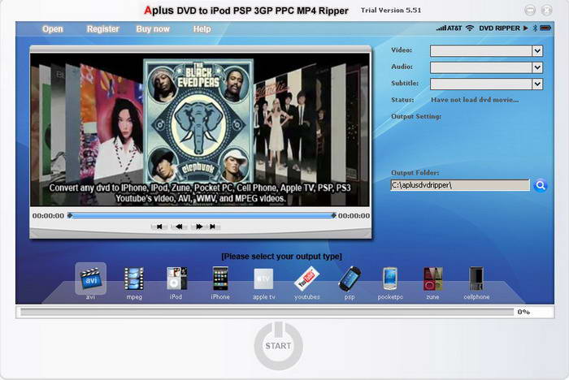Choose the mpeg output format icon
Screen dimensions: 569x380
coord(134,279)
